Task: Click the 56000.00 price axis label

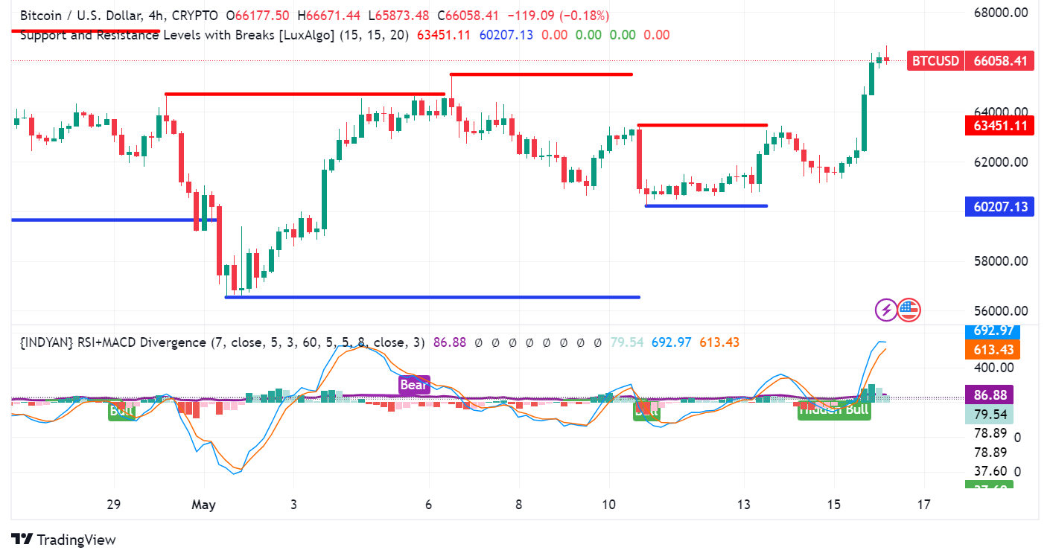Action: (1001, 311)
